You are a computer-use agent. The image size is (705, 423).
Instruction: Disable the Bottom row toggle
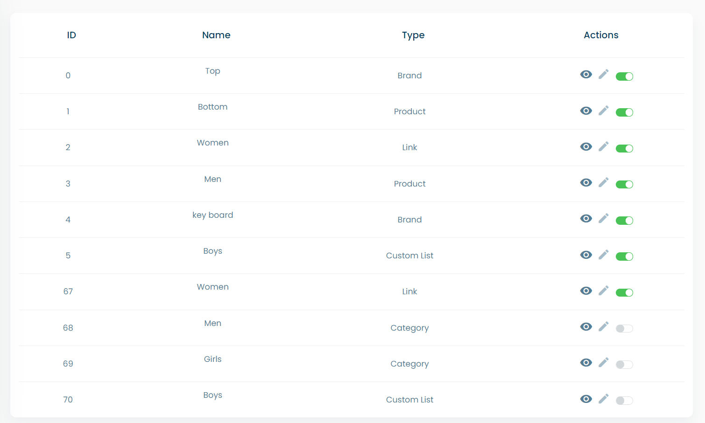(x=624, y=112)
